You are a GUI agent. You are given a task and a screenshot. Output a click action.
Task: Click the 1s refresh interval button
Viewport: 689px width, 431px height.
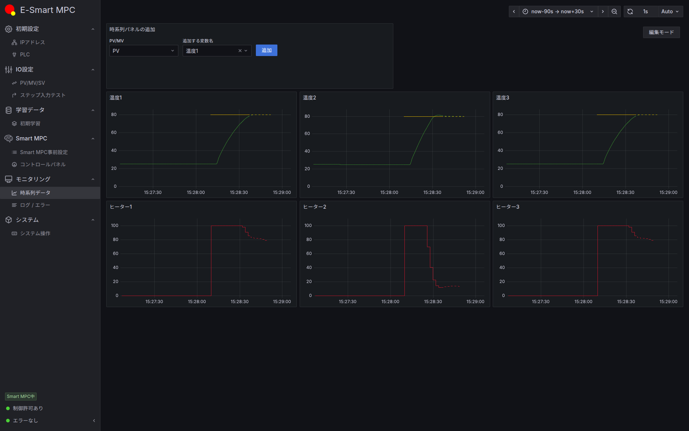point(646,11)
